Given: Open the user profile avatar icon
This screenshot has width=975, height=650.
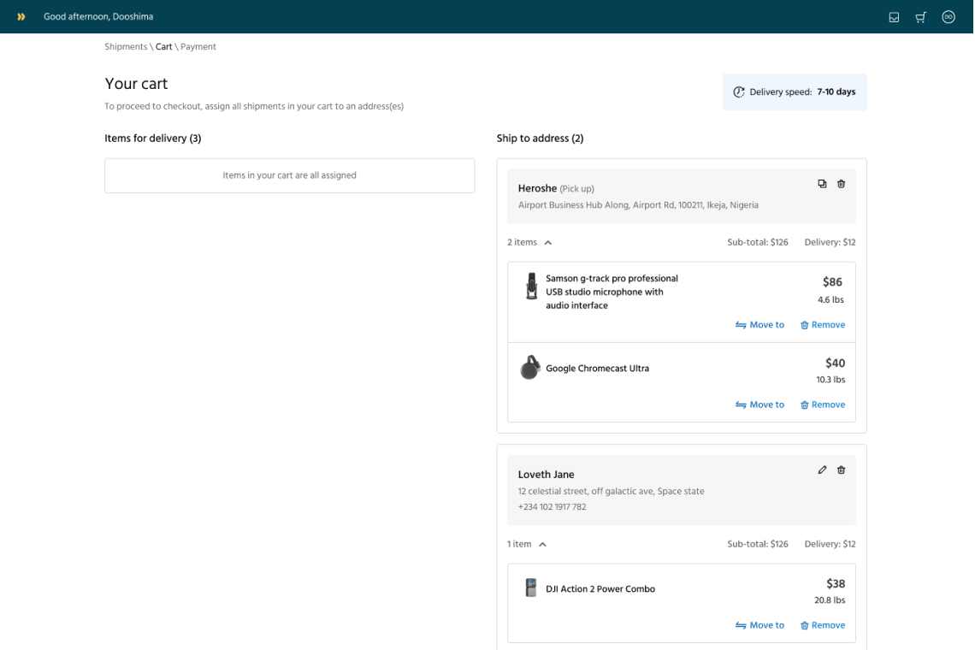Looking at the screenshot, I should pos(948,17).
